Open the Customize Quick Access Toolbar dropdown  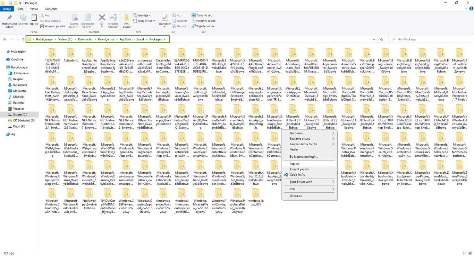point(20,3)
